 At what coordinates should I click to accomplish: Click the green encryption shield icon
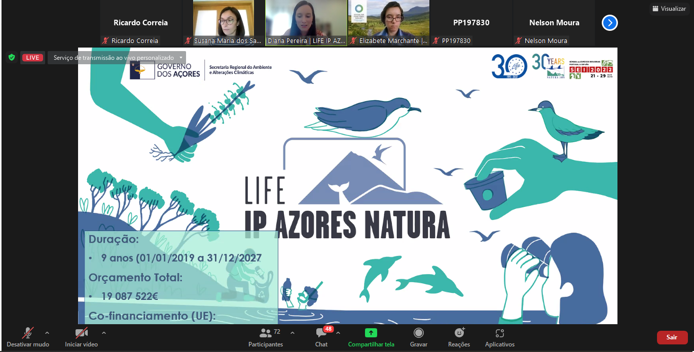click(12, 58)
